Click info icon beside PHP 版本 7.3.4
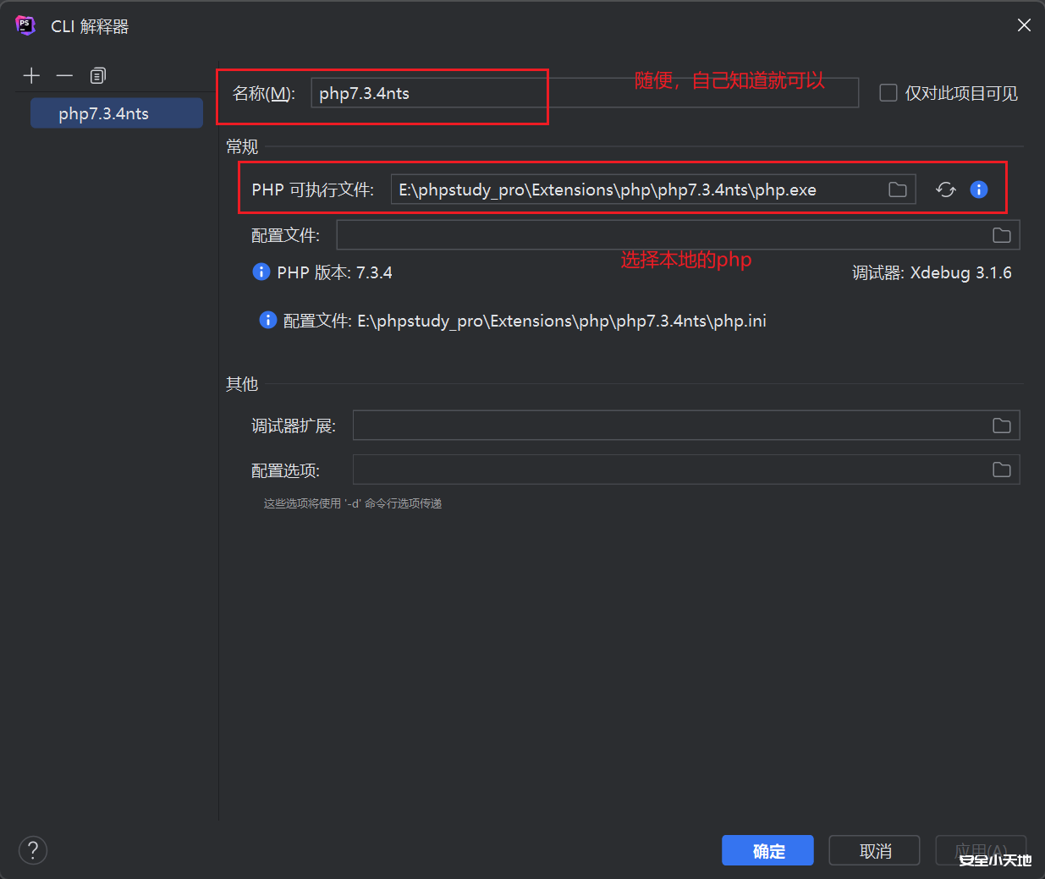The height and width of the screenshot is (879, 1045). pos(261,272)
